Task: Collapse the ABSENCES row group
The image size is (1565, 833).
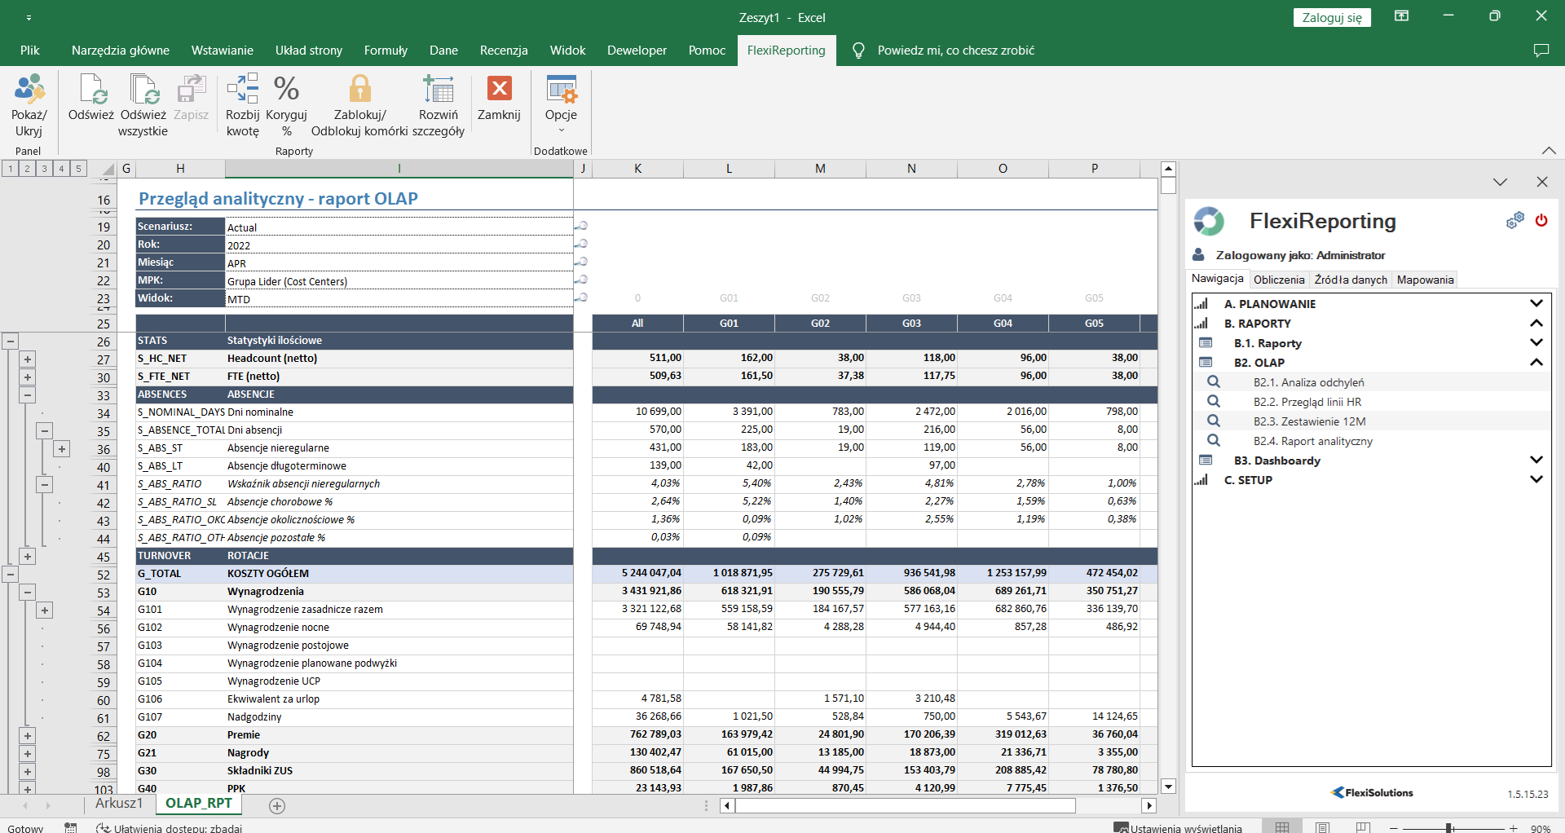Action: coord(28,395)
